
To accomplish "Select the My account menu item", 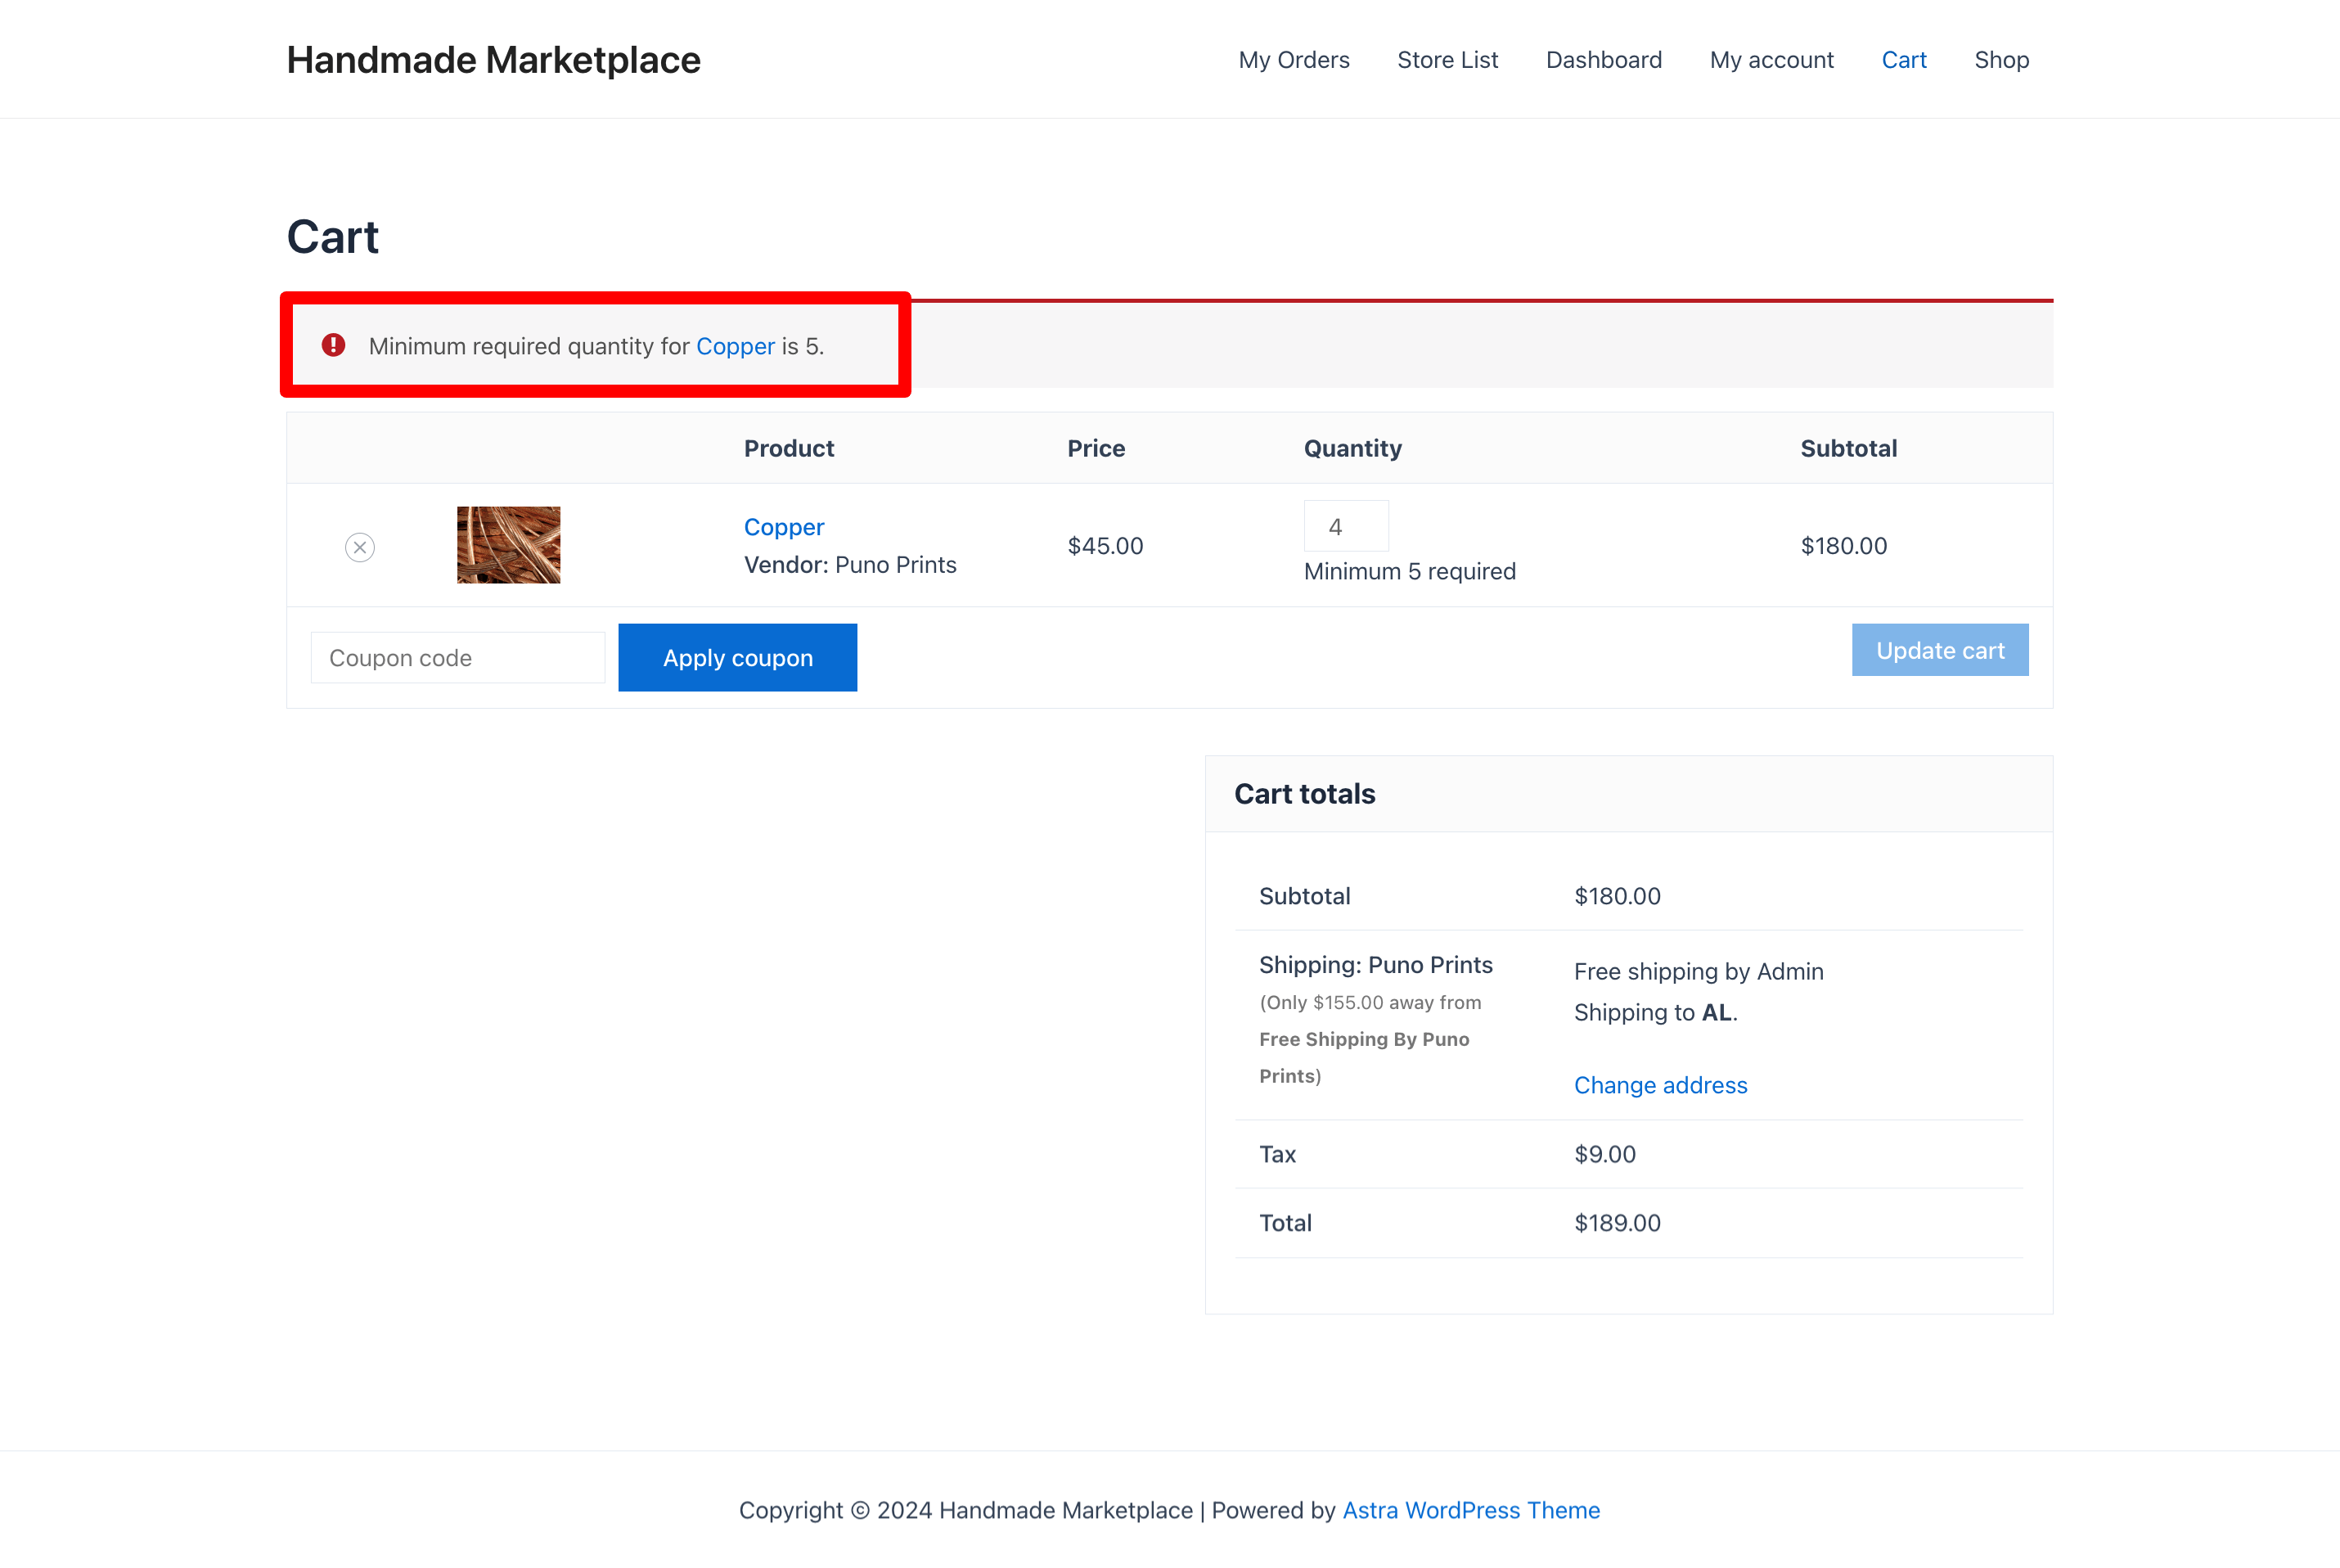I will (1771, 58).
